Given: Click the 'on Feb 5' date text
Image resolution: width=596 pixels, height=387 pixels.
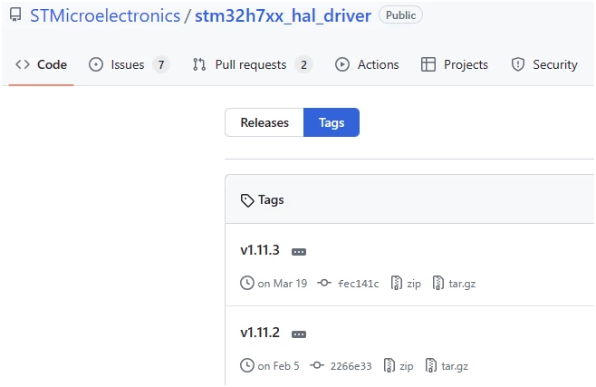Looking at the screenshot, I should point(279,366).
